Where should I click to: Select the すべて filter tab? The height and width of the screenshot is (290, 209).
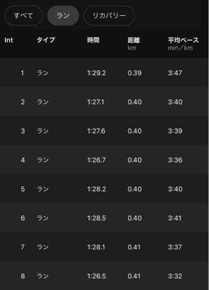point(23,15)
